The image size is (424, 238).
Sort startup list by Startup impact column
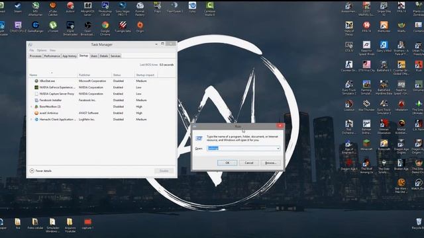coord(146,75)
